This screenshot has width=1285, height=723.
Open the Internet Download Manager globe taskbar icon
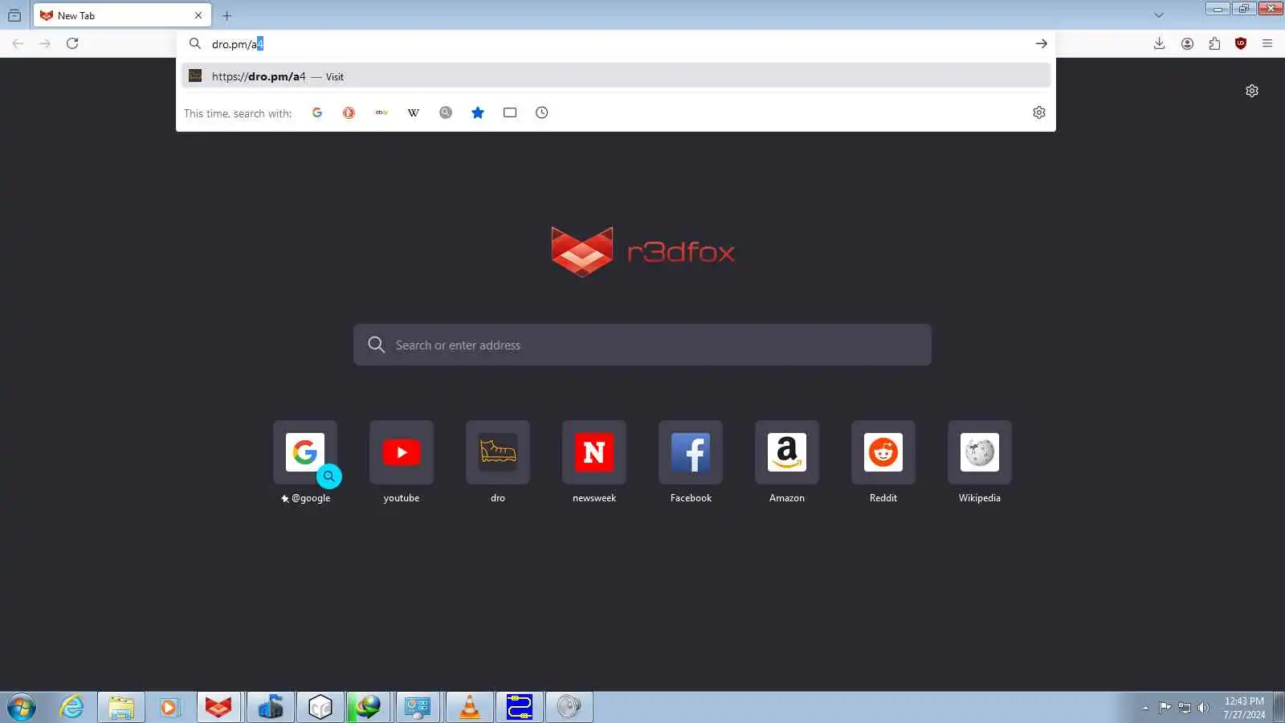point(369,708)
